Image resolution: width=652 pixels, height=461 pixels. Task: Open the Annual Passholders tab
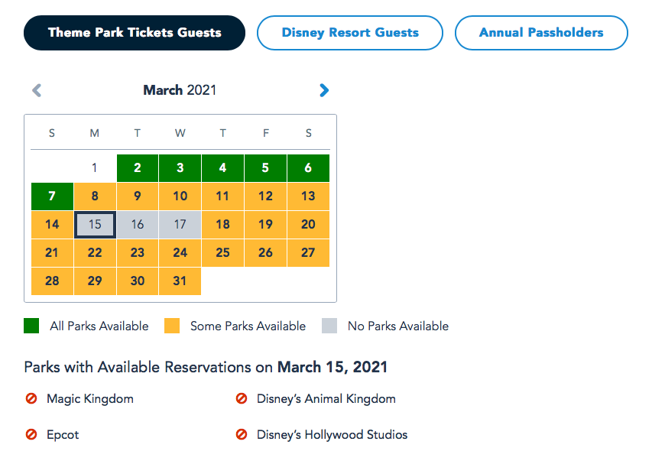pyautogui.click(x=541, y=33)
